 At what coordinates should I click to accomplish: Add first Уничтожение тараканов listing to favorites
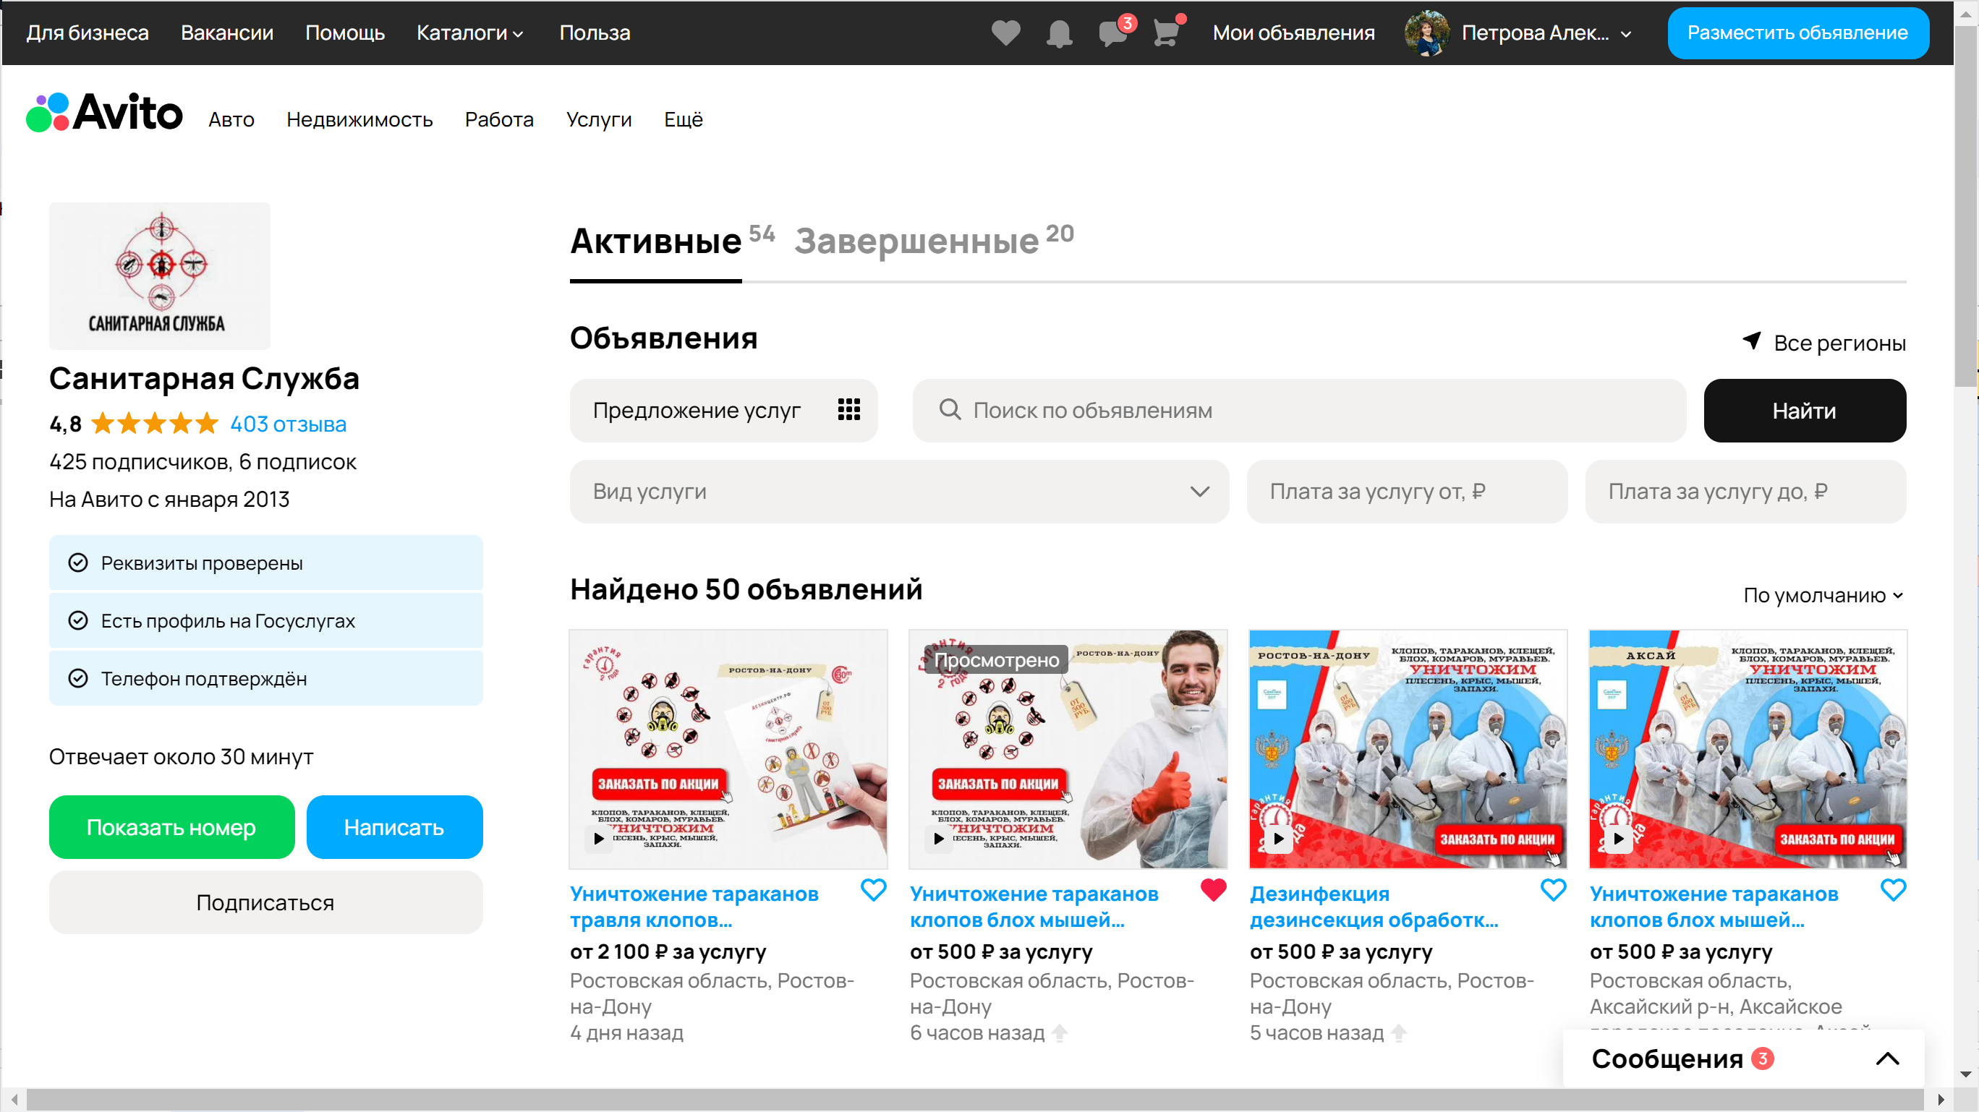(x=873, y=890)
